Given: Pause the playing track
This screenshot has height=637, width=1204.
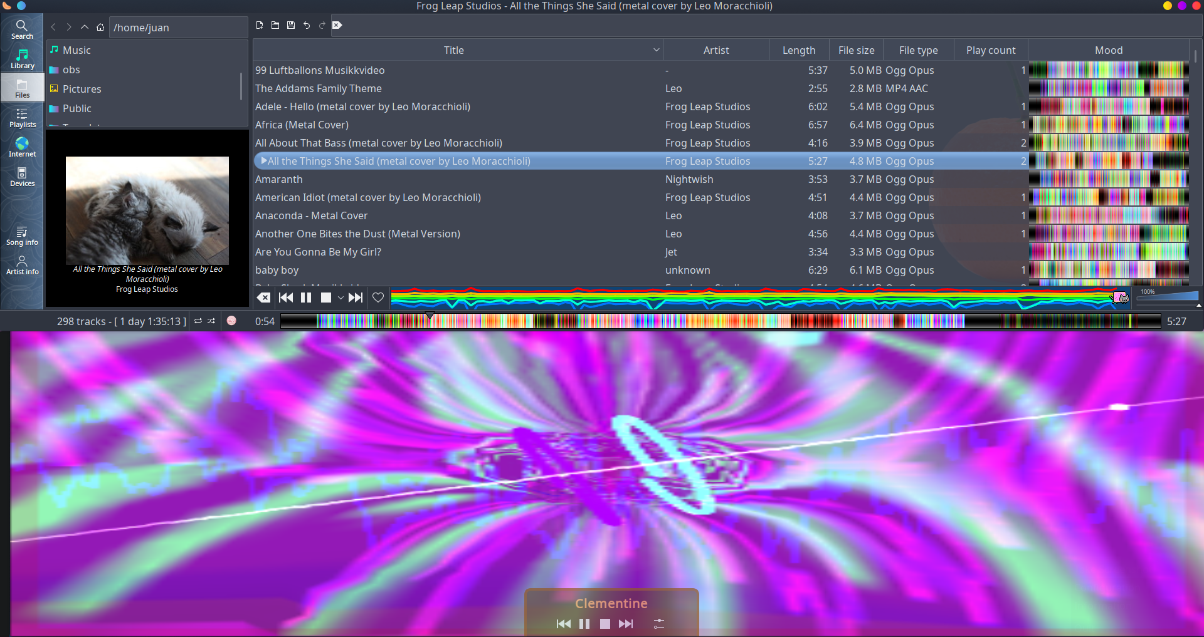Looking at the screenshot, I should click(306, 298).
